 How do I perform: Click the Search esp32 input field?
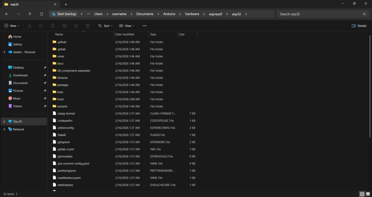point(320,14)
